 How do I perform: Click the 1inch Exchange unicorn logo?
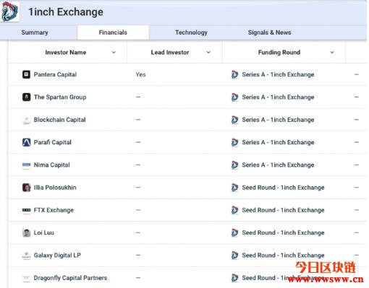coord(9,12)
